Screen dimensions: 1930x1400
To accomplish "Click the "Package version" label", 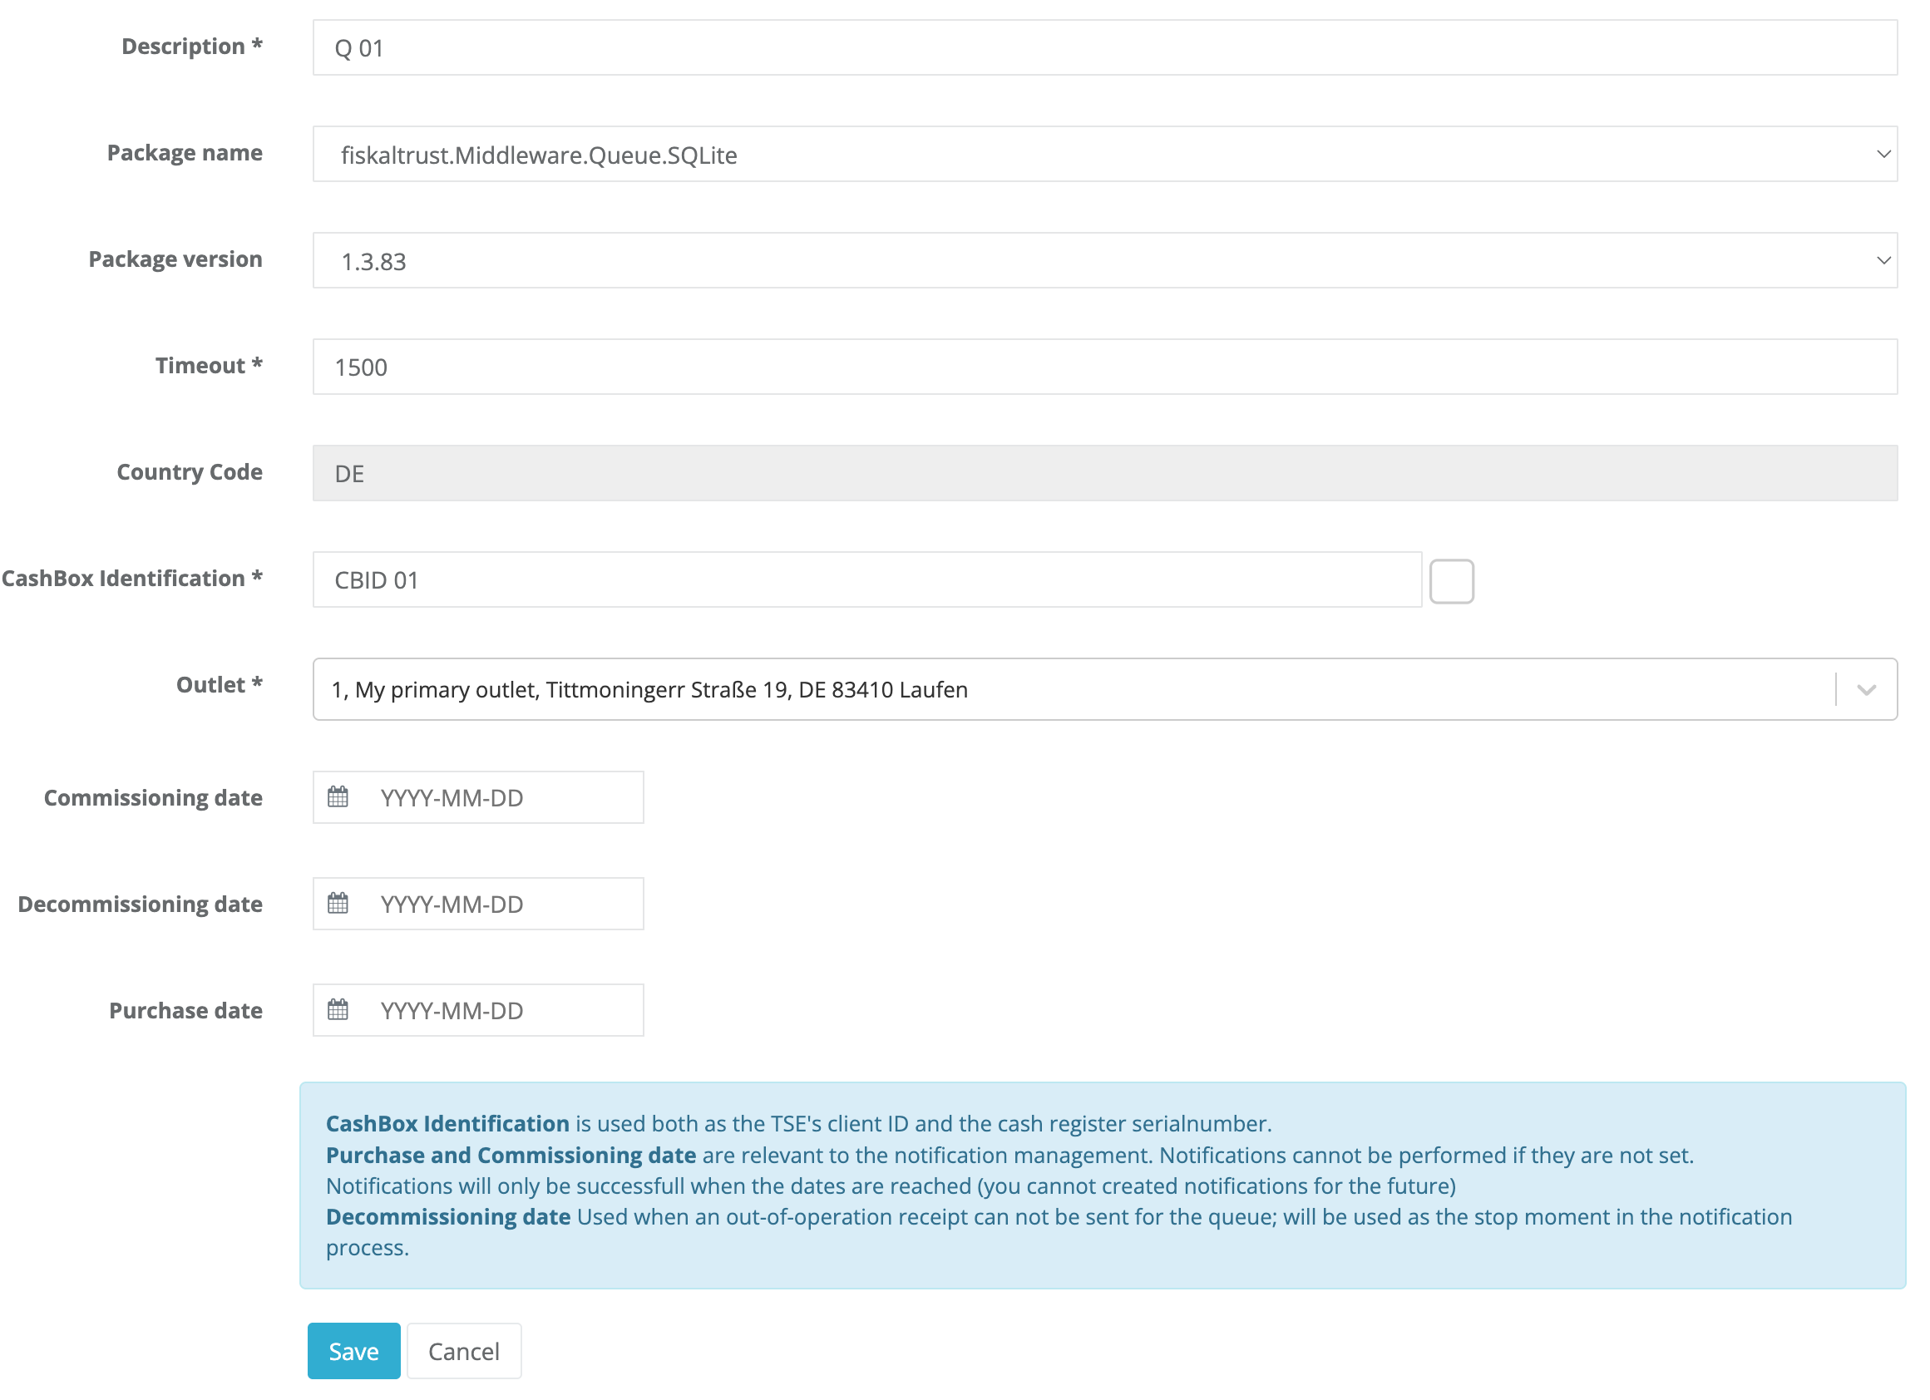I will pos(175,259).
